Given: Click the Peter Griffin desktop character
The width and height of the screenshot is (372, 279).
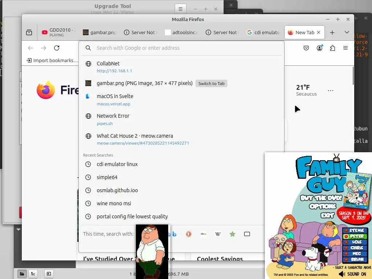Looking at the screenshot, I should 152,251.
